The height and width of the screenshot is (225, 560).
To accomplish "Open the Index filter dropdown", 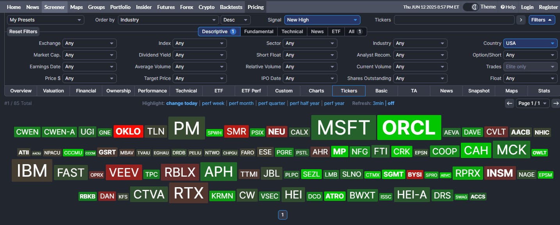I will 200,43.
